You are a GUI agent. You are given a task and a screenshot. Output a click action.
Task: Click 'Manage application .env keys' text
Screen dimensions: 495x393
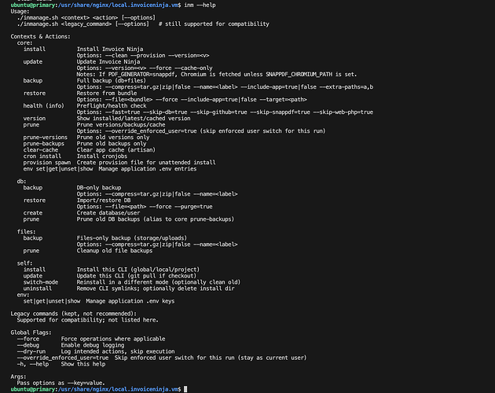[130, 301]
